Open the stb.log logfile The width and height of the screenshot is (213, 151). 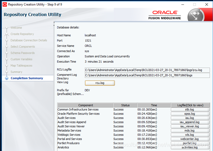[x=190, y=109]
